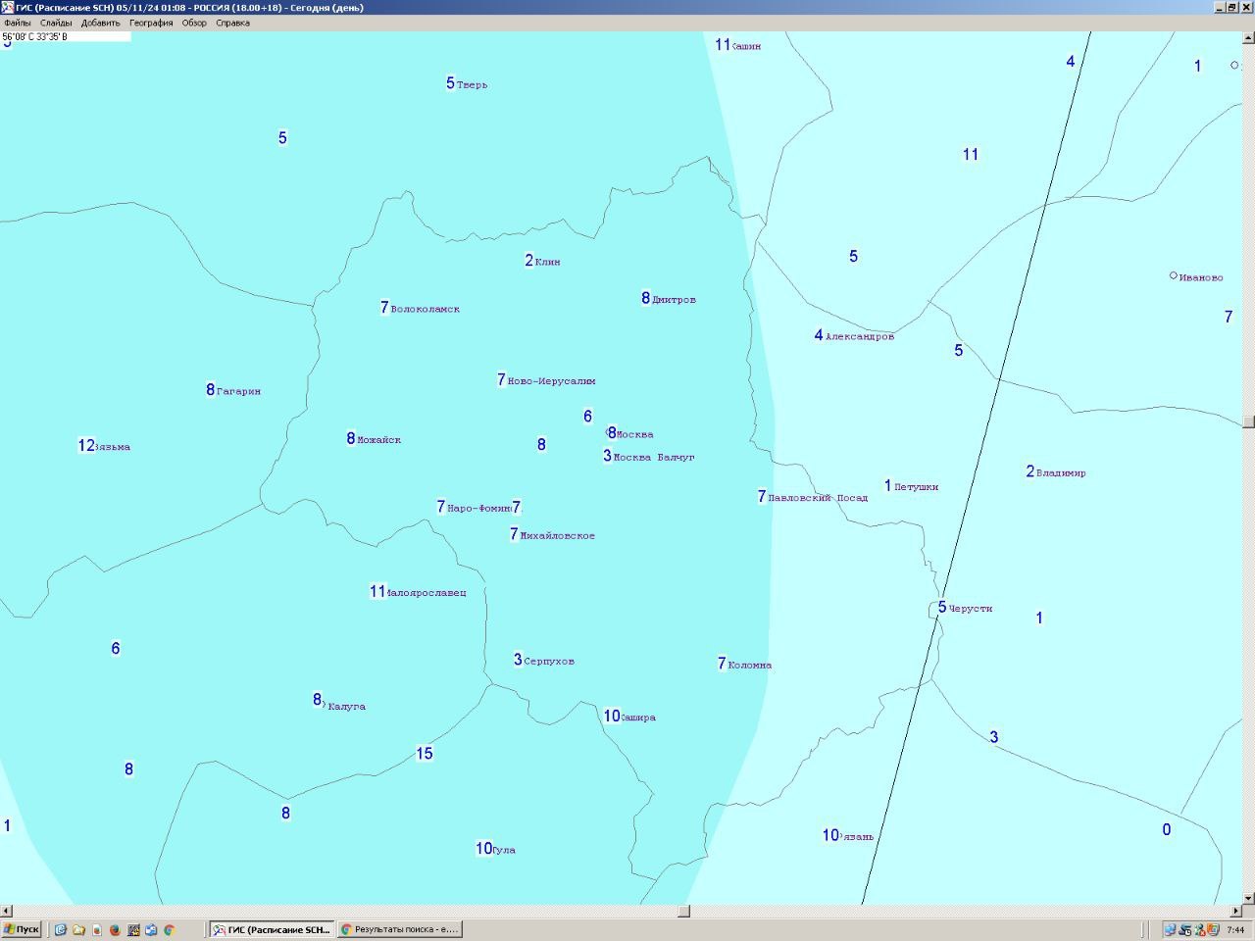Launch Chrome from the quick launch bar
The height and width of the screenshot is (941, 1255).
[169, 930]
